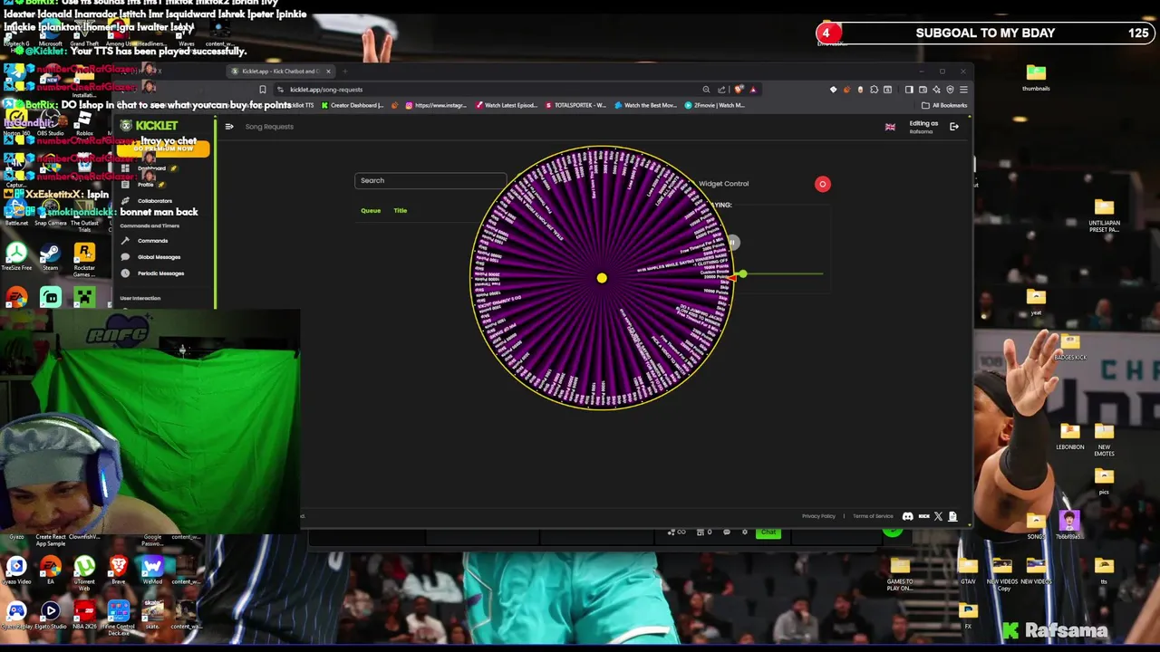Screen dimensions: 1160x652
Task: Click the Kicklet logo in sidebar
Action: tap(150, 126)
